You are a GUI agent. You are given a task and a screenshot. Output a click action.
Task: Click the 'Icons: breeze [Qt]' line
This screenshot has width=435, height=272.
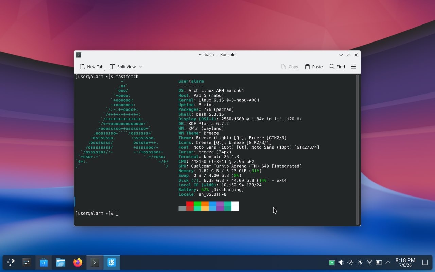225,143
